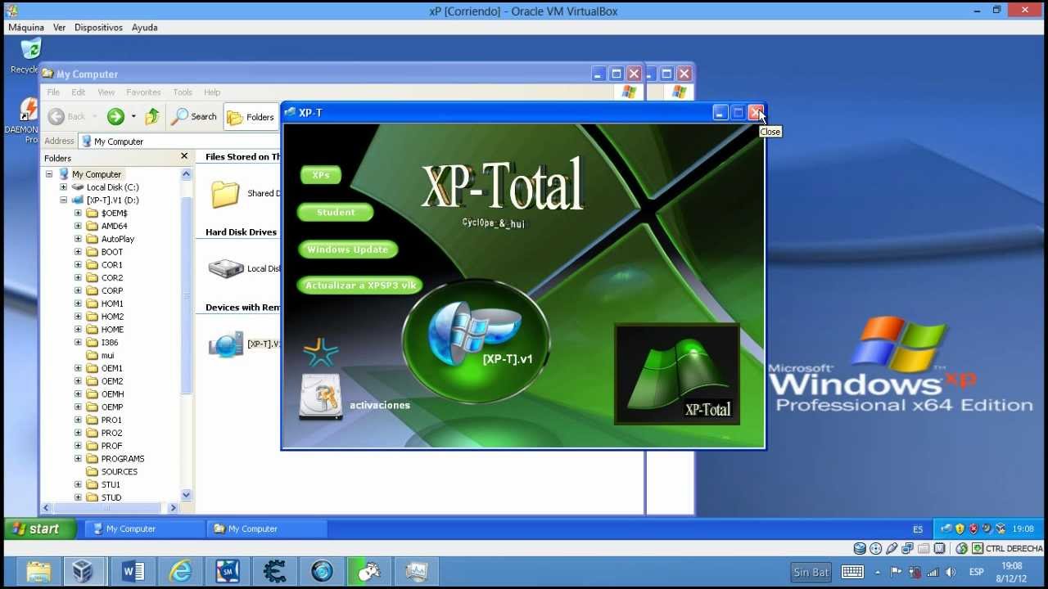Open the Dispositivos menu in VirtualBox

[x=98, y=27]
